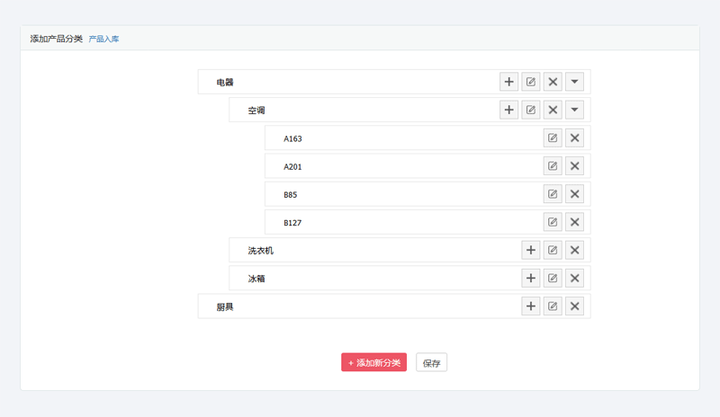720x417 pixels.
Task: Delete the A163 item
Action: point(575,138)
